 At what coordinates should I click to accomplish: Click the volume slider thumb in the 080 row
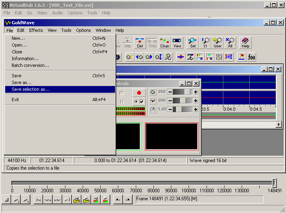point(187,92)
